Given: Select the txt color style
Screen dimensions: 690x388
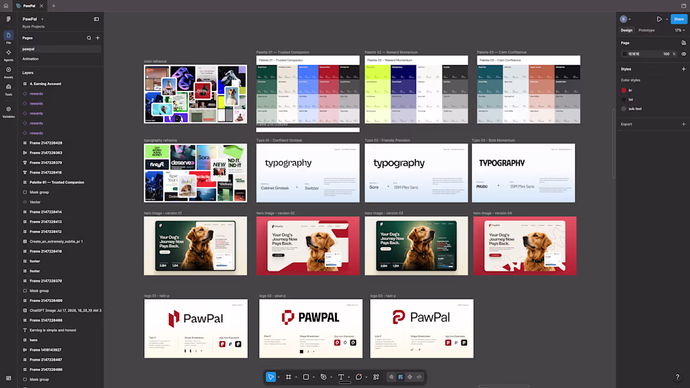Looking at the screenshot, I should (627, 100).
